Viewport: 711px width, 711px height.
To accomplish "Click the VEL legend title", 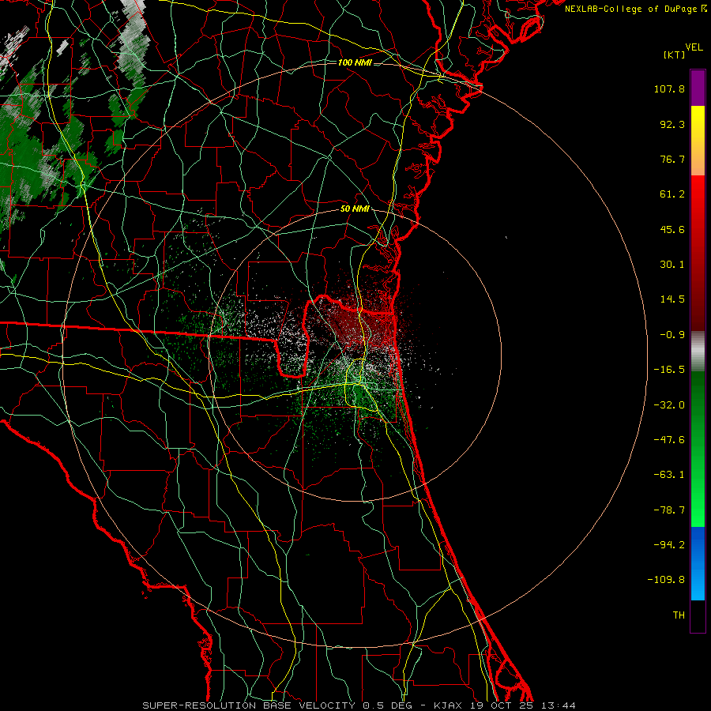I will 694,47.
